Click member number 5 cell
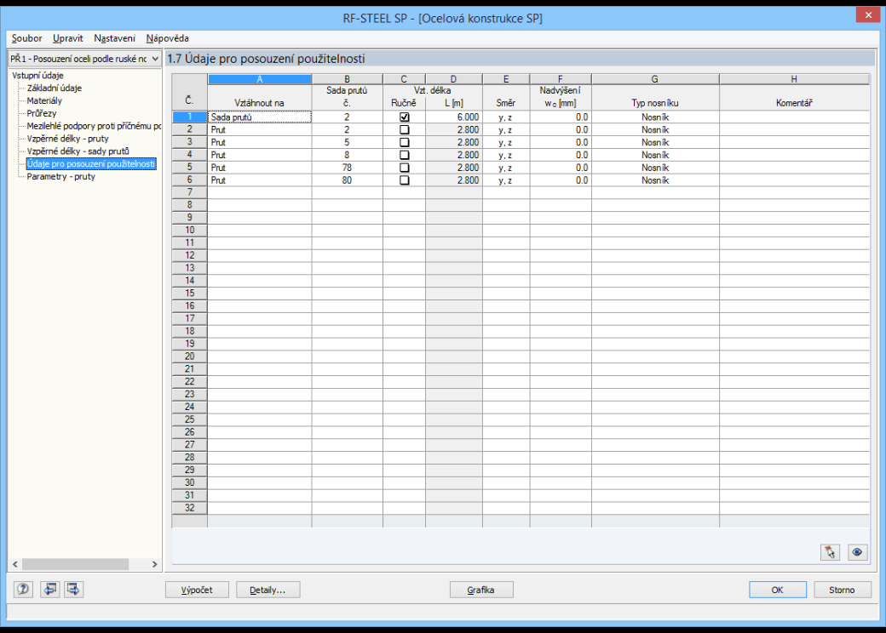The height and width of the screenshot is (633, 886). coord(347,142)
